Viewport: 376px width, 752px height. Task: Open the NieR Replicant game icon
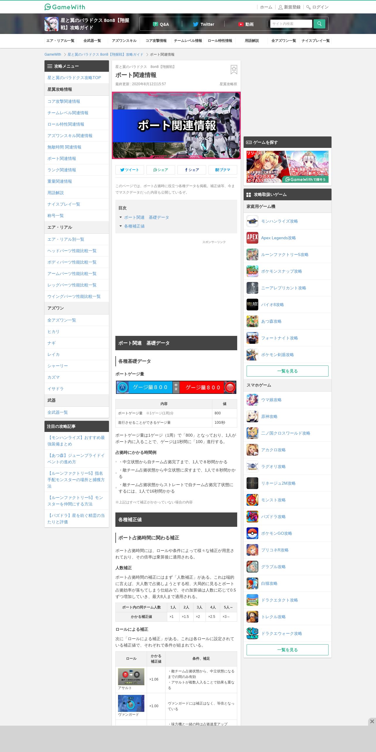tap(252, 288)
